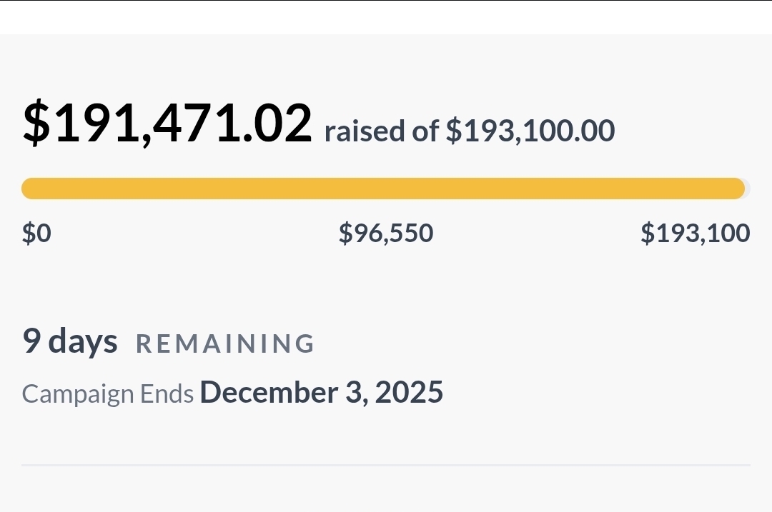Click the unfilled gray tip of progress bar
Screen dimensions: 772x512
[x=748, y=189]
